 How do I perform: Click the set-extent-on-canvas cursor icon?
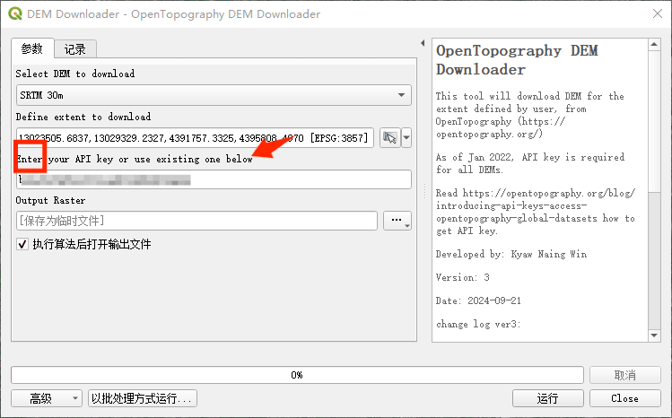click(390, 138)
